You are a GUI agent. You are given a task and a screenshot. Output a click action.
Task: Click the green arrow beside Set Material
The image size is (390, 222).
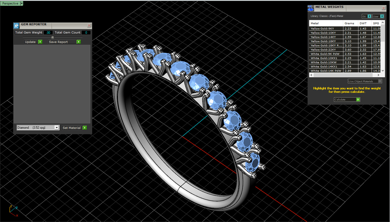point(85,128)
